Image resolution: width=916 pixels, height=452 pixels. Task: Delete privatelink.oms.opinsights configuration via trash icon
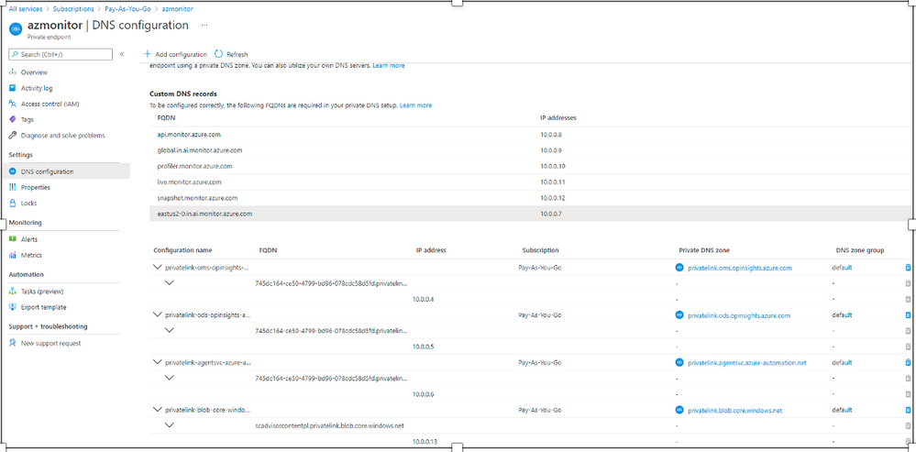[907, 268]
